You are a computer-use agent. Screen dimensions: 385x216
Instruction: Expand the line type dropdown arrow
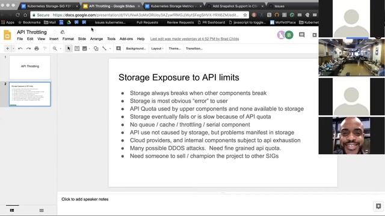pos(109,49)
